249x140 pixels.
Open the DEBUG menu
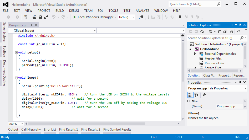pos(74,10)
